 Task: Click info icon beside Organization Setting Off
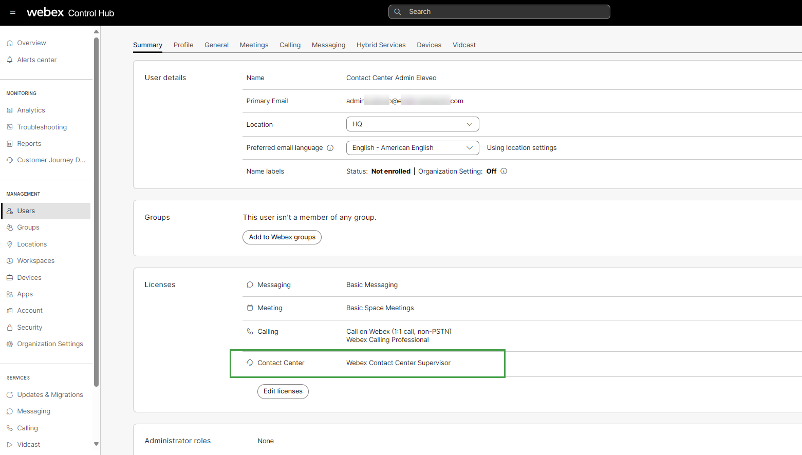click(504, 172)
